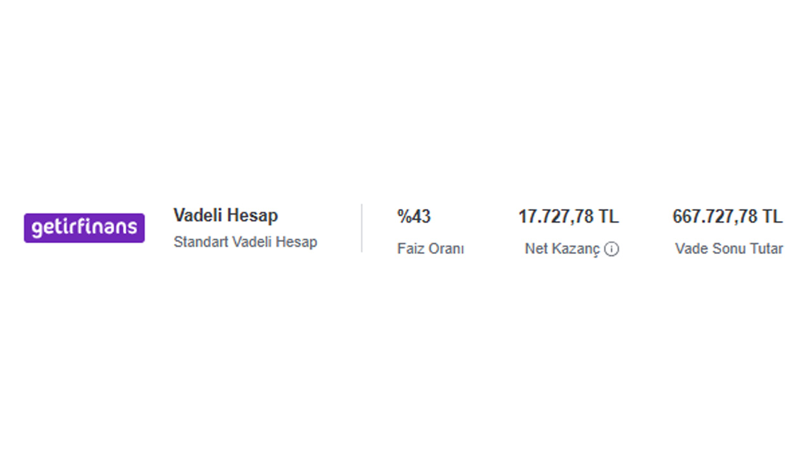
Task: Click the Standart Vadeli Hesap subtitle
Action: pos(246,242)
